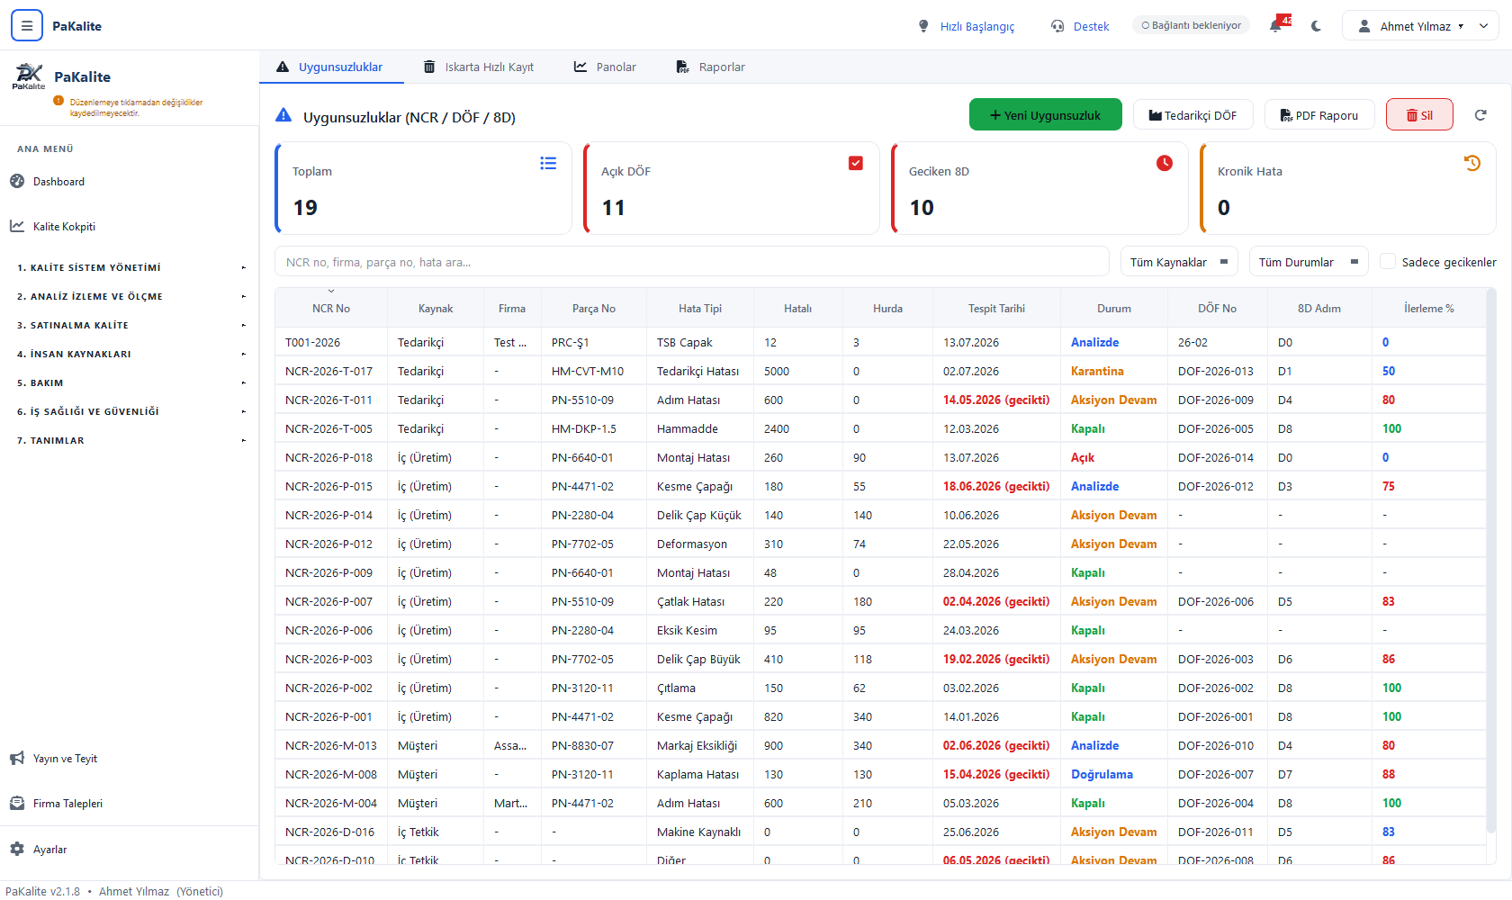Open Yayın ve Teyit megaphone item
1512x900 pixels.
[x=17, y=758]
